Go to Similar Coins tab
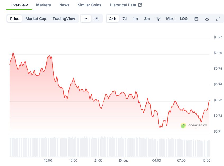Image resolution: width=224 pixels, height=166 pixels. [89, 5]
